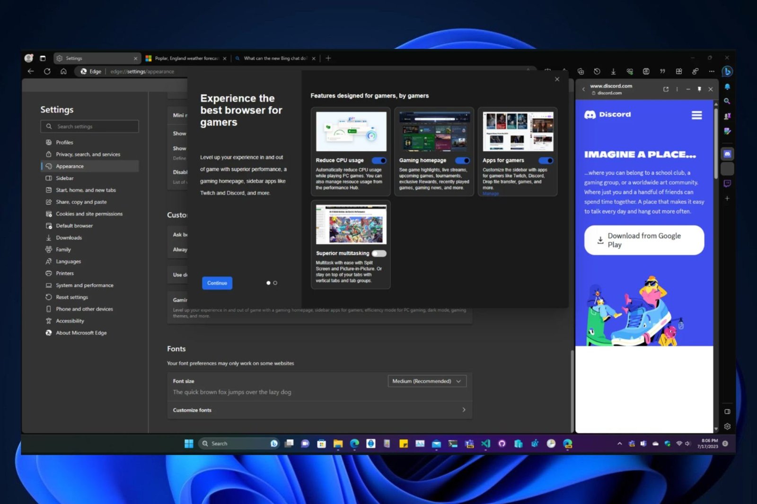Open Microsoft Store from the taskbar

point(321,444)
